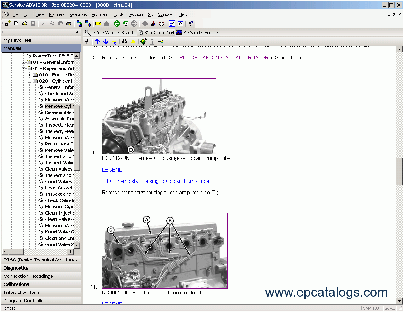Click the blue window restore-arrow icon
This screenshot has height=312, width=403.
pos(180,24)
